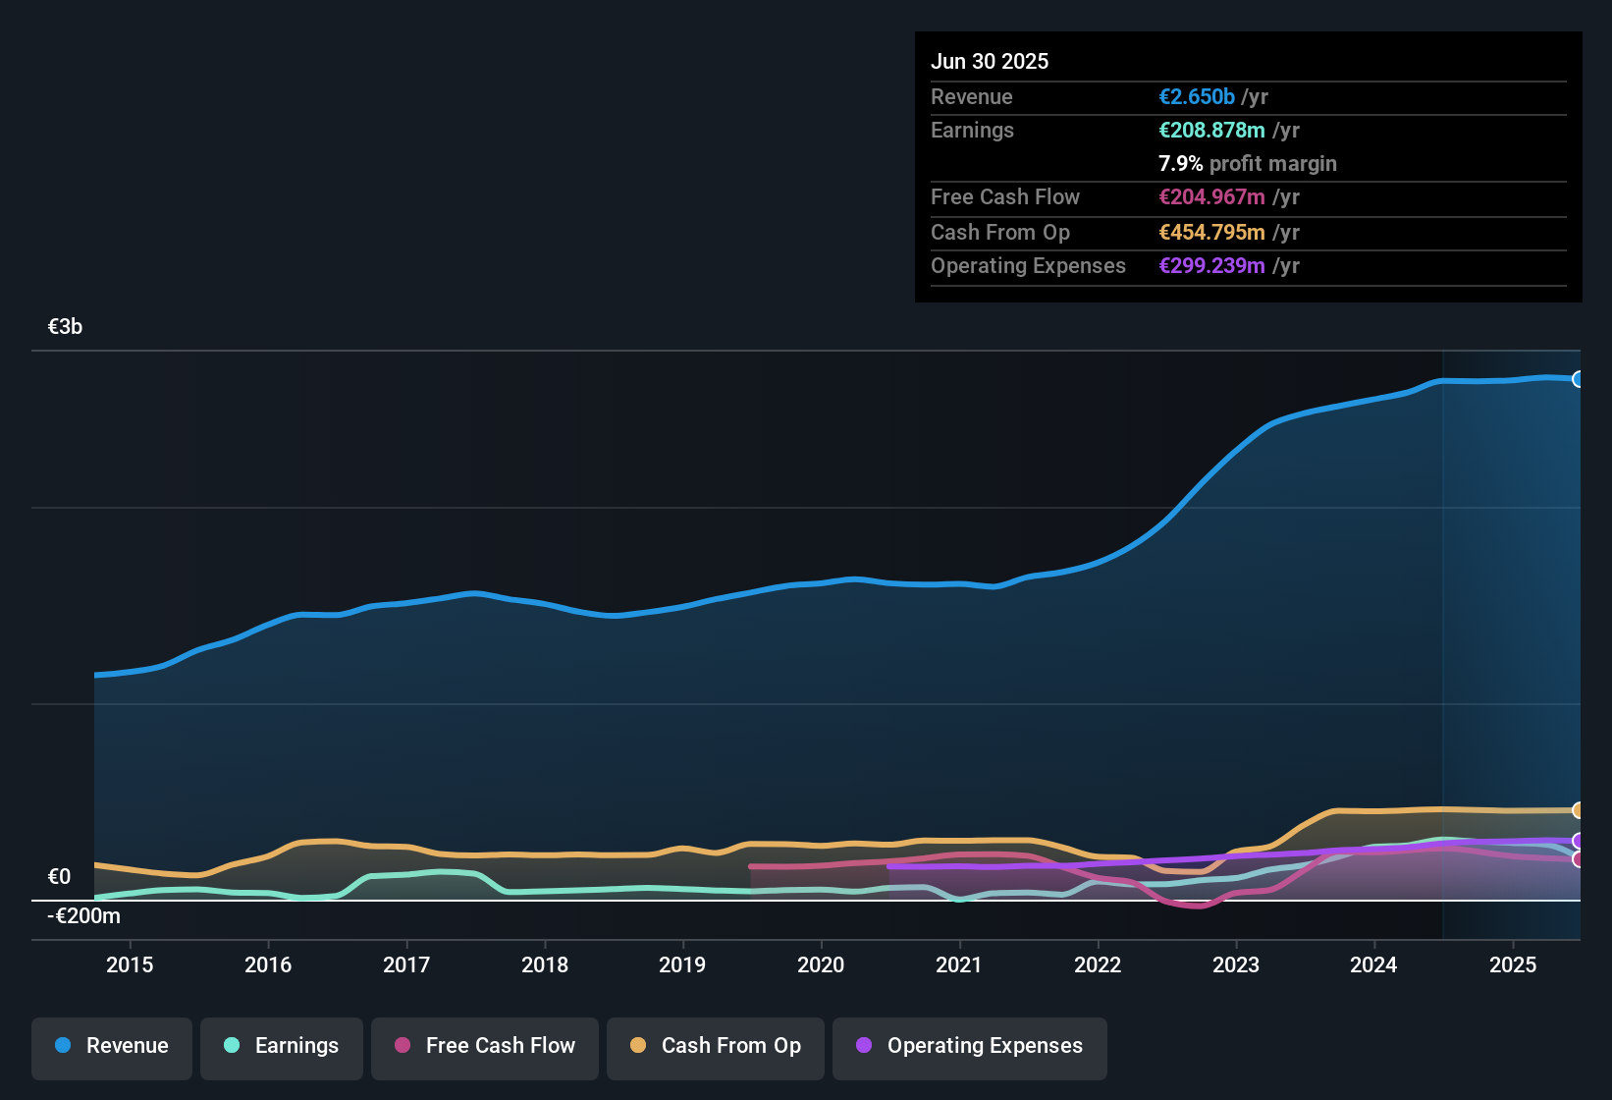Toggle the Revenue series in the legend
1612x1100 pixels.
point(112,1046)
